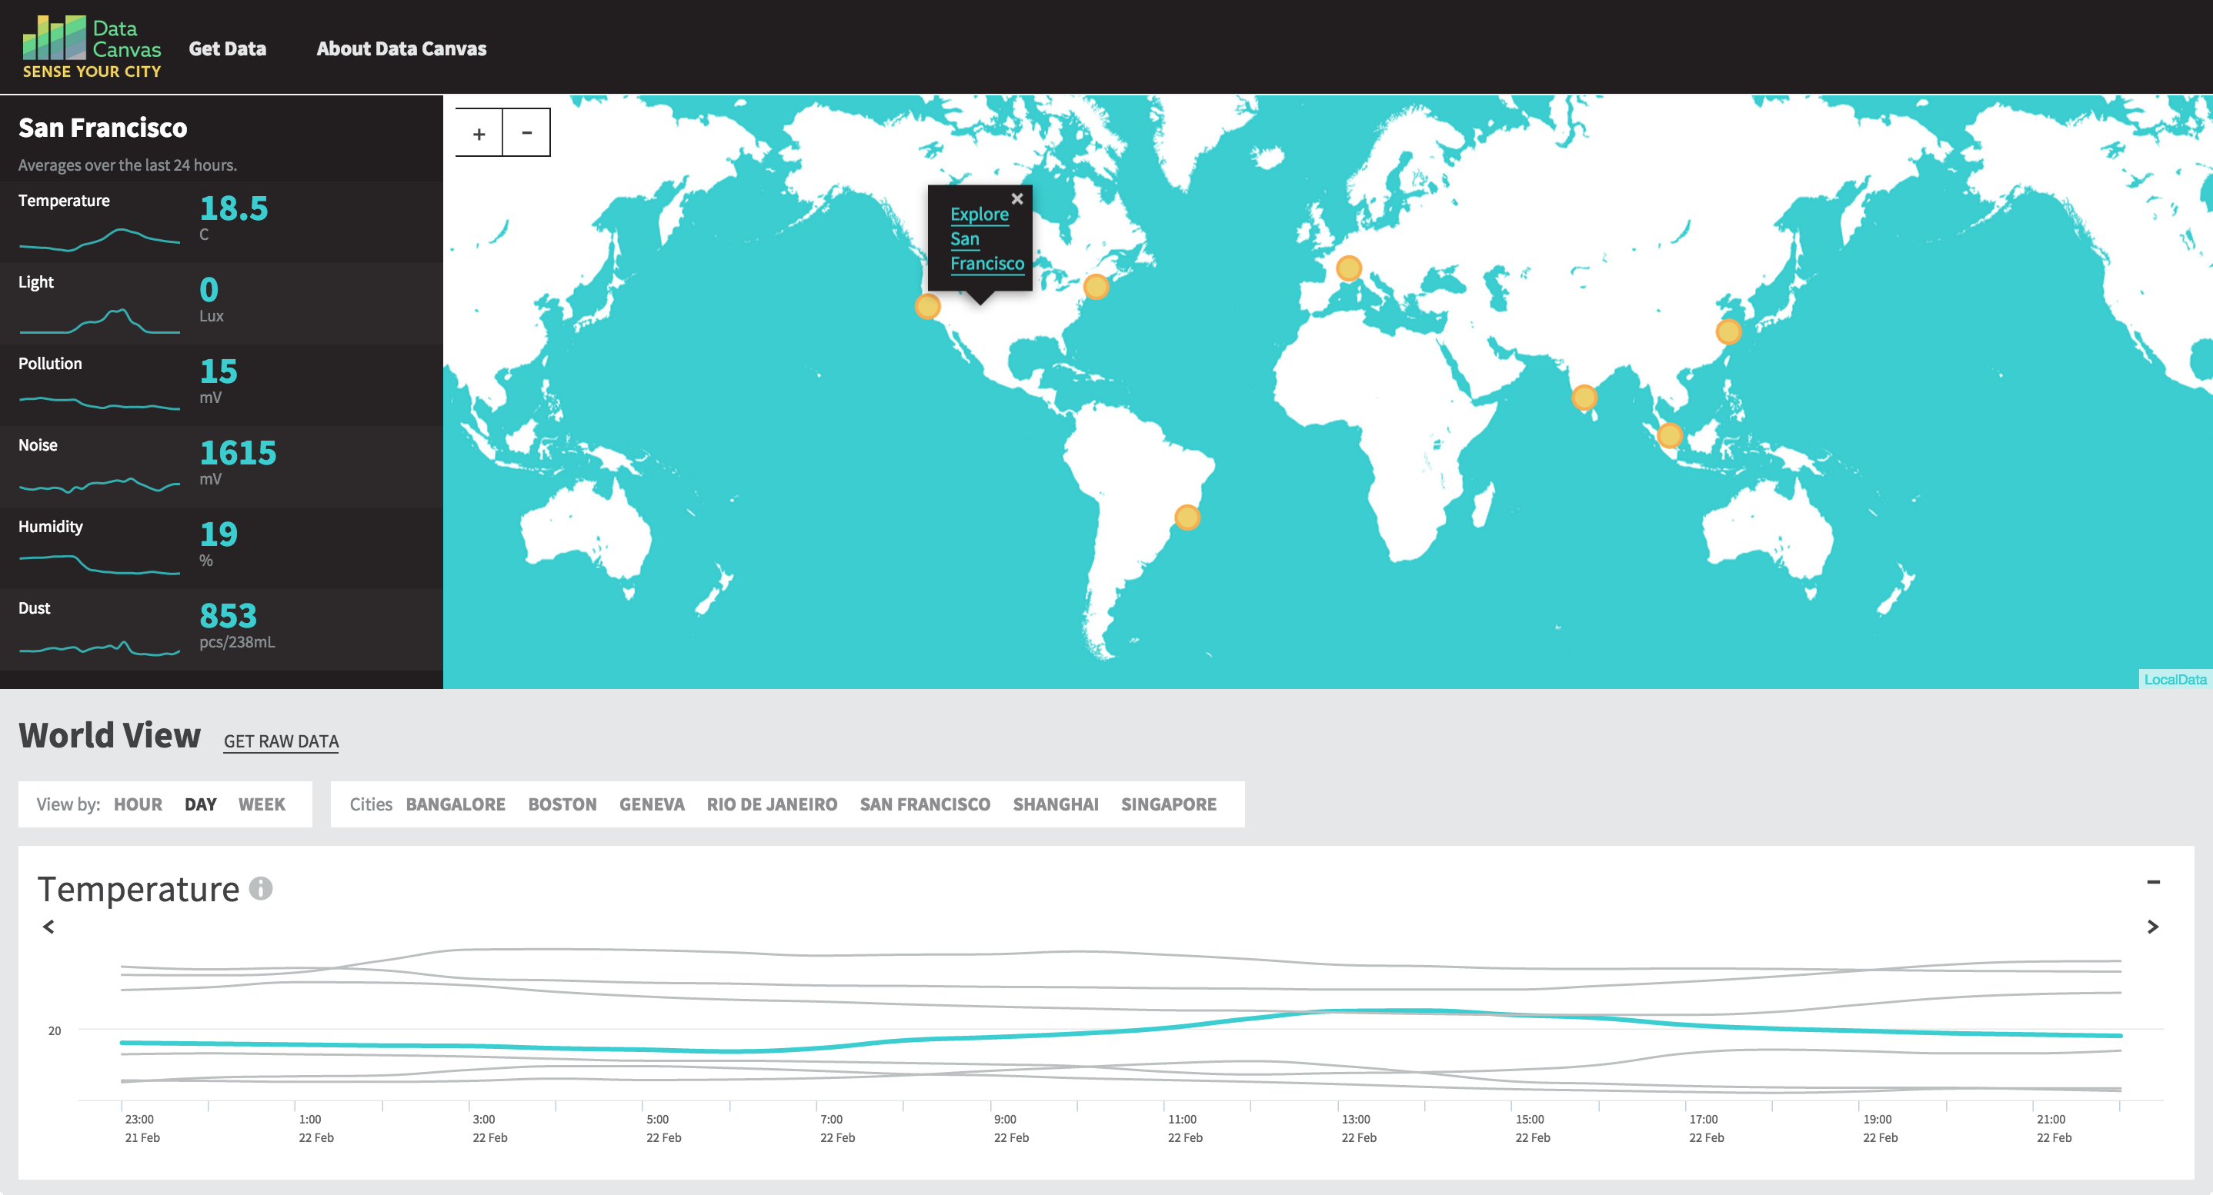Image resolution: width=2213 pixels, height=1195 pixels.
Task: Zoom out on the map
Action: coord(526,133)
